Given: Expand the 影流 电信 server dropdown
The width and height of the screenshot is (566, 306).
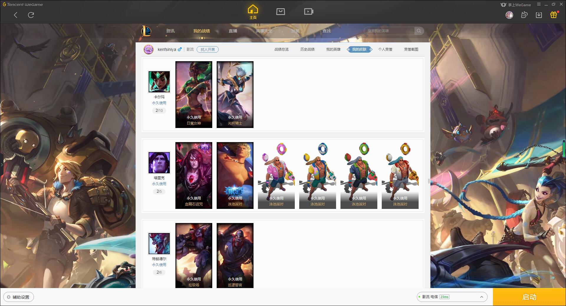Looking at the screenshot, I should tap(452, 297).
